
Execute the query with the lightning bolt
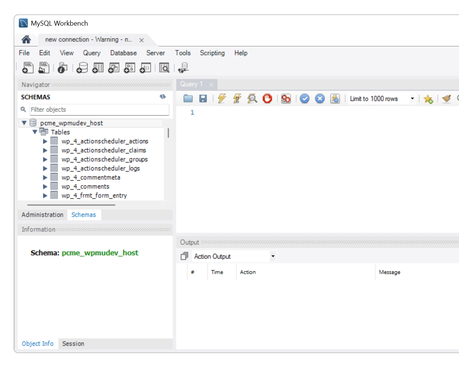(222, 99)
